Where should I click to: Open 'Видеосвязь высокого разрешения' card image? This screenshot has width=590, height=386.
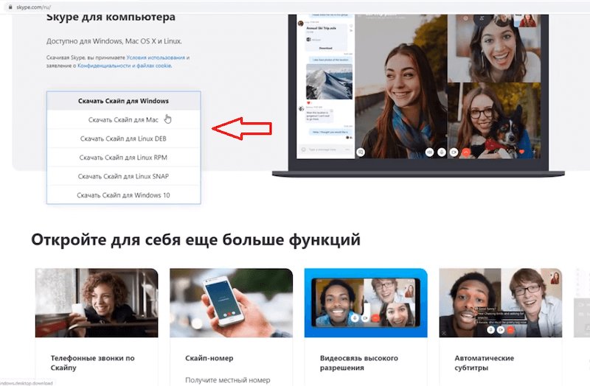[x=366, y=303]
